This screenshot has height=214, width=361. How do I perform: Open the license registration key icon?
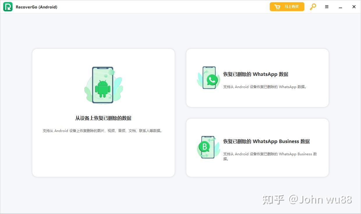pyautogui.click(x=312, y=6)
